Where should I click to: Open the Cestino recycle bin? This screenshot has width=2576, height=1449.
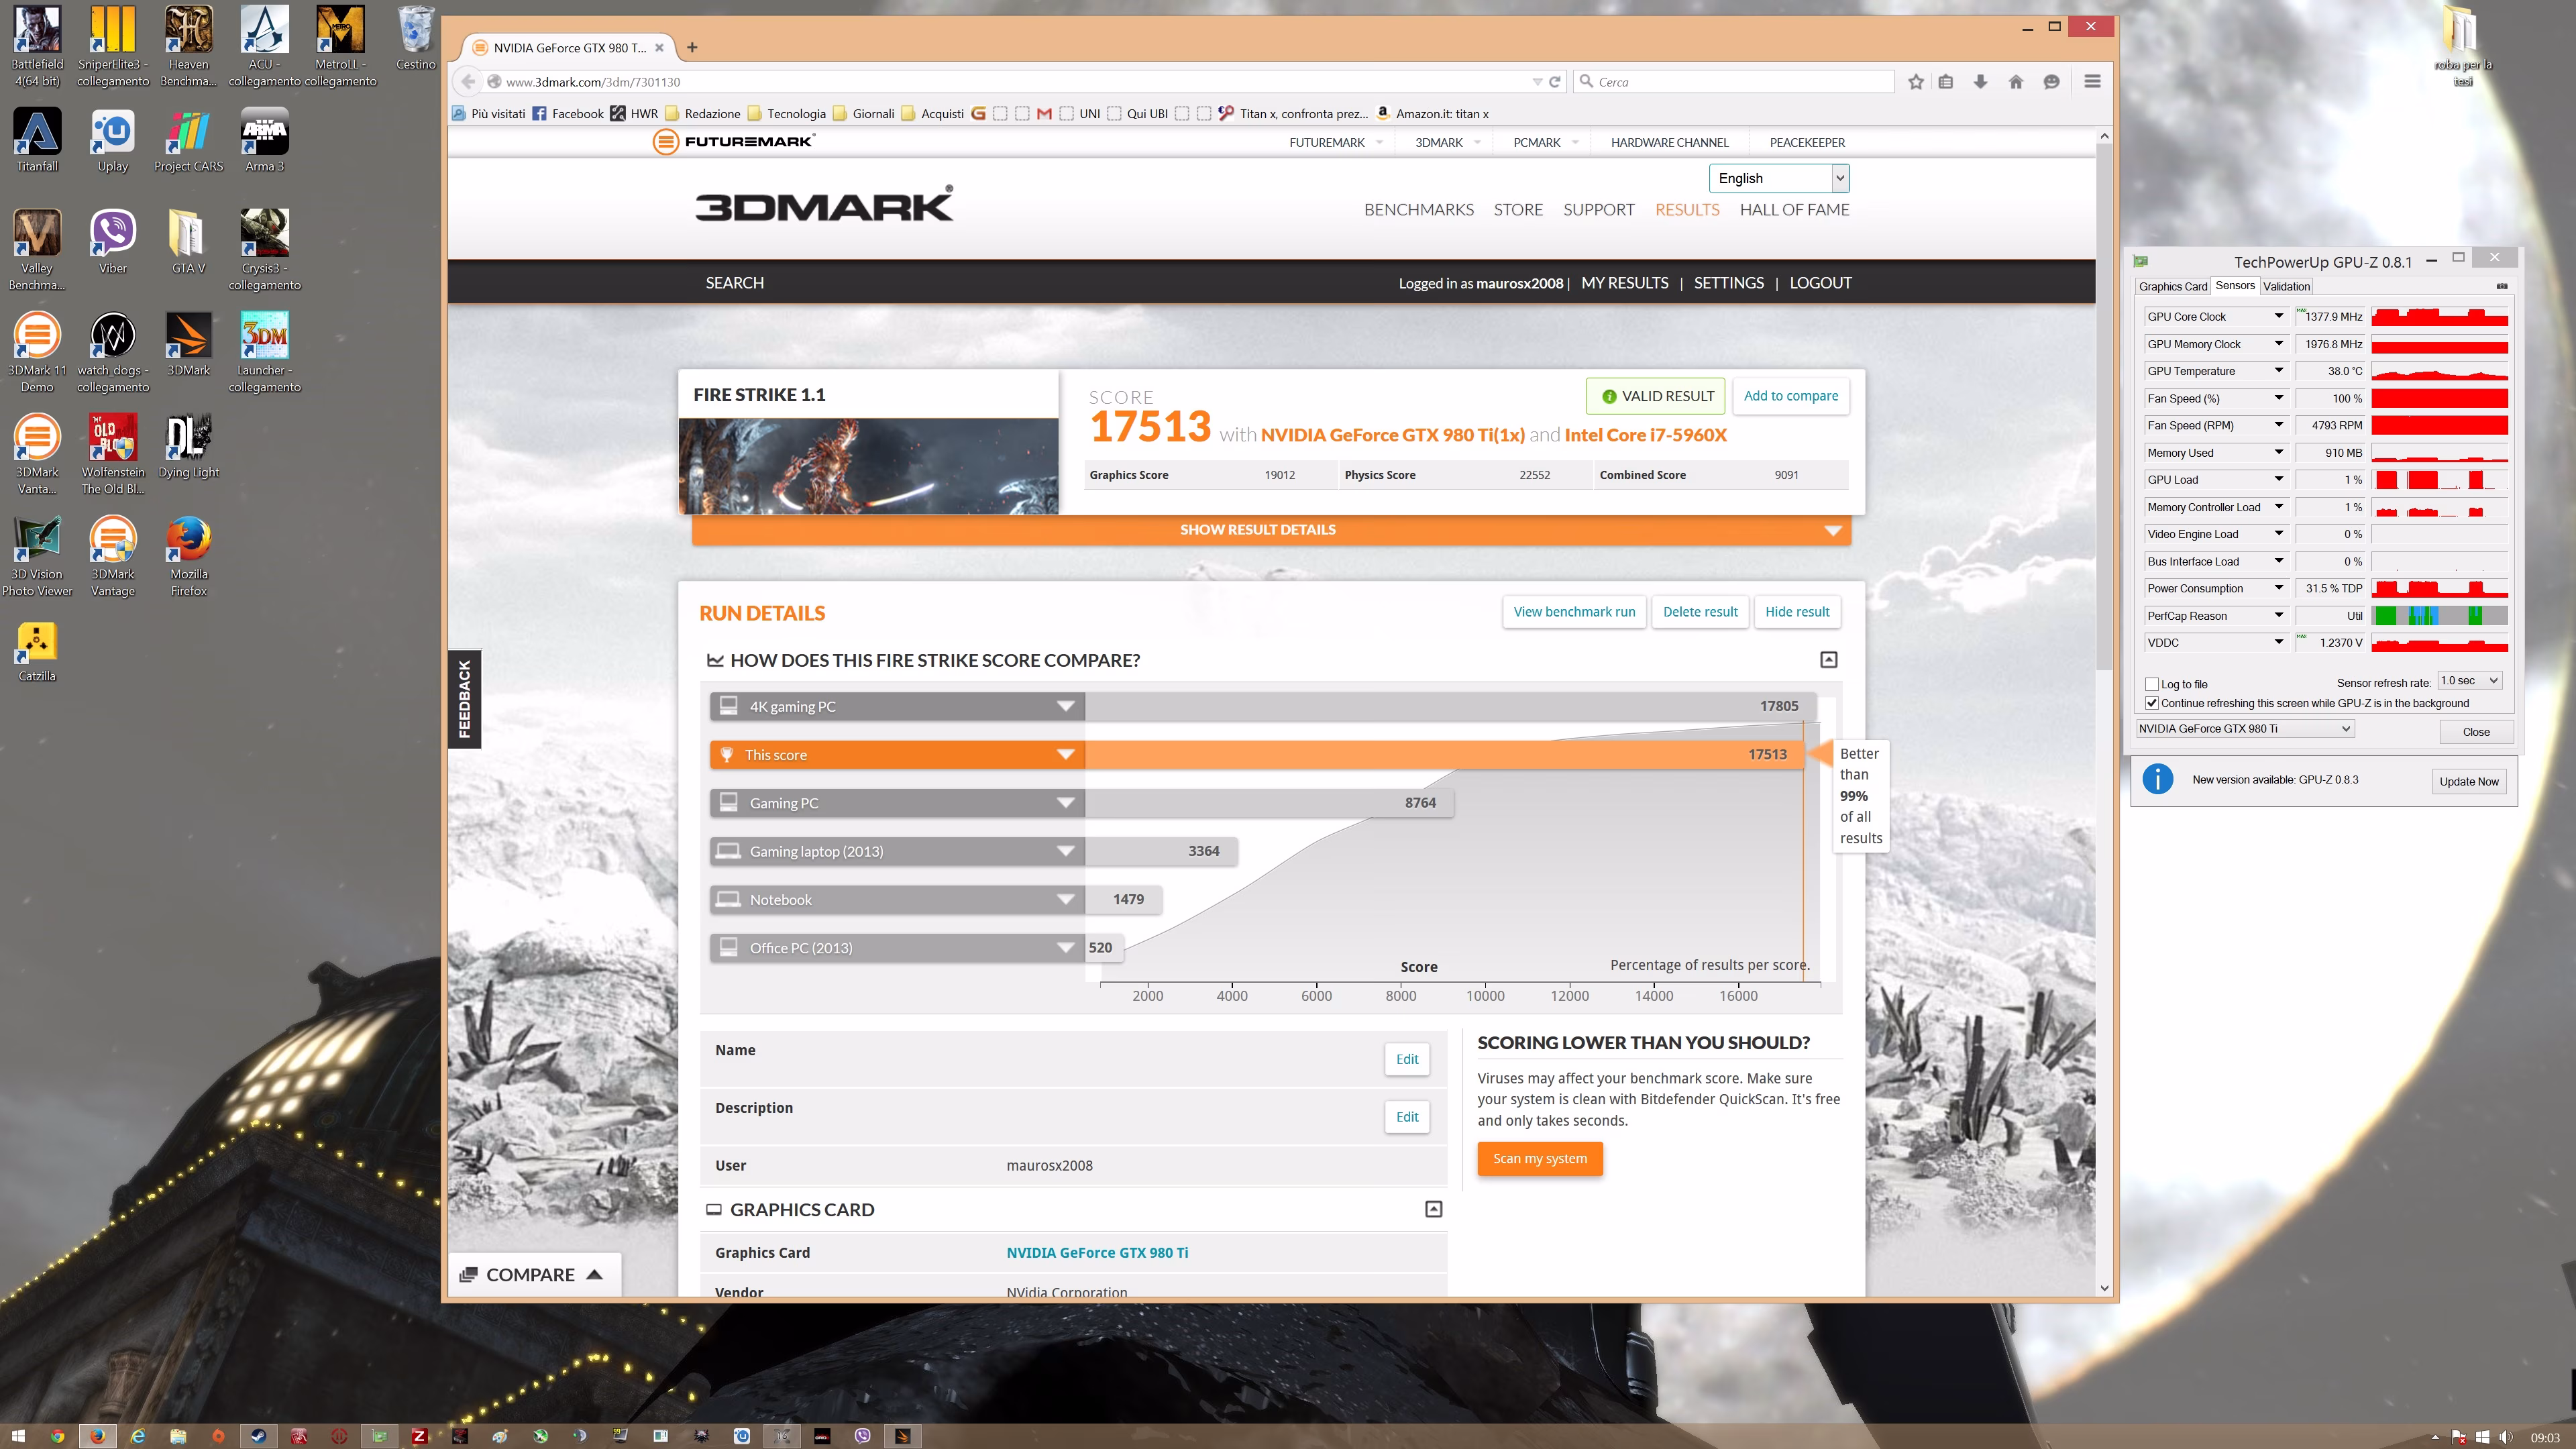tap(415, 37)
